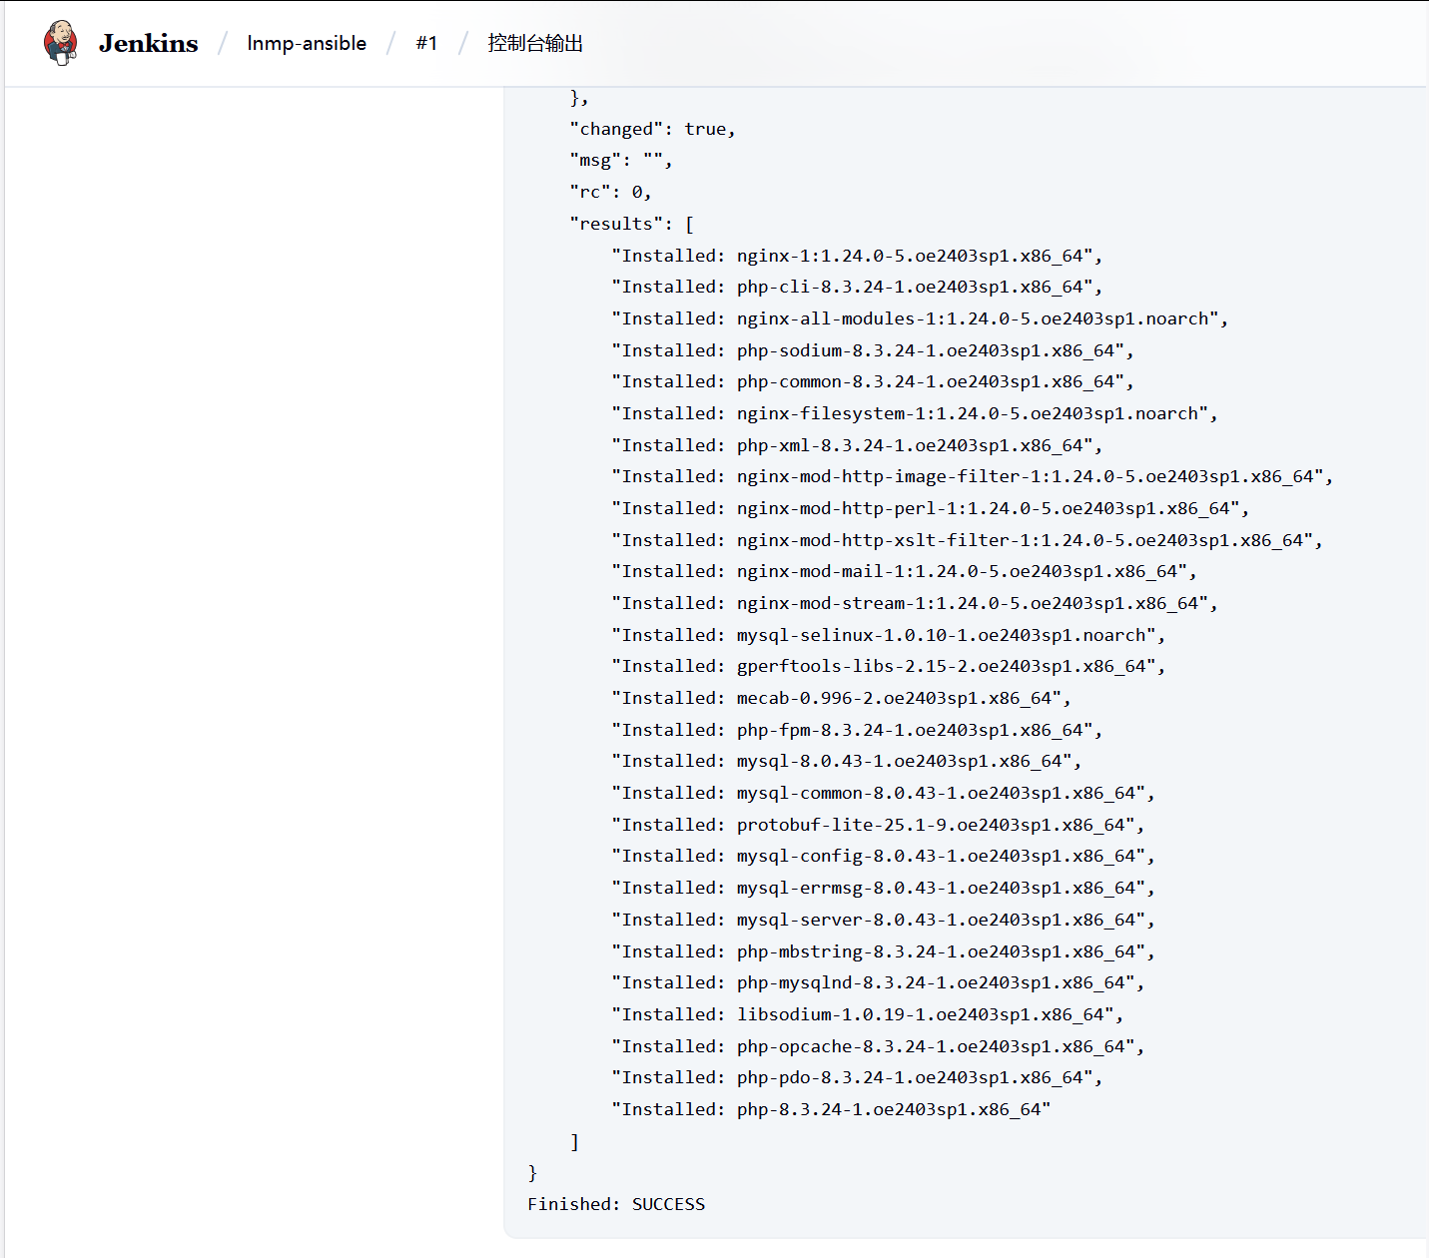1429x1258 pixels.
Task: Select the gperftools-libs-2.15-2 line
Action: (889, 666)
